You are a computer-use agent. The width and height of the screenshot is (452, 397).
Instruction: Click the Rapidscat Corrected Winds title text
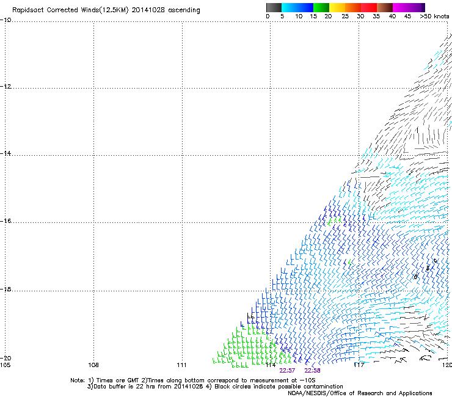tap(106, 10)
